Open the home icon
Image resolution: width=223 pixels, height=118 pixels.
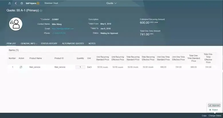(22, 3)
